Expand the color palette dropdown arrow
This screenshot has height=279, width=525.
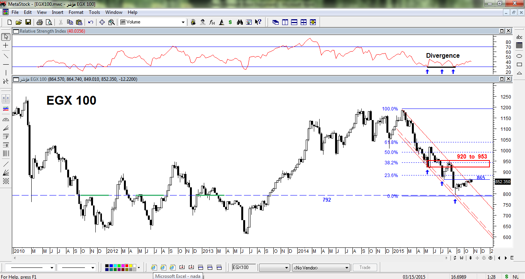point(138,267)
